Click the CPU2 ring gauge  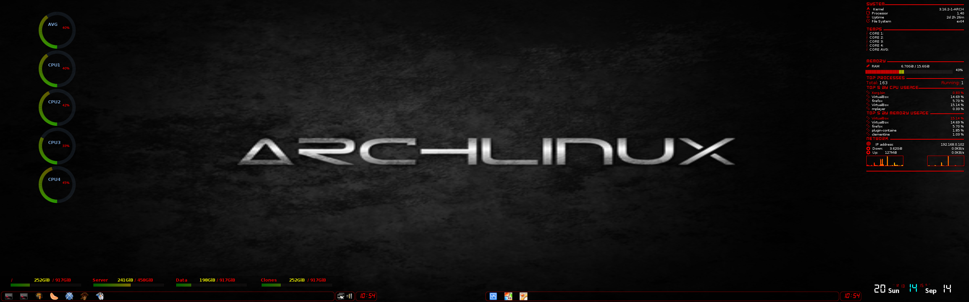pyautogui.click(x=57, y=108)
